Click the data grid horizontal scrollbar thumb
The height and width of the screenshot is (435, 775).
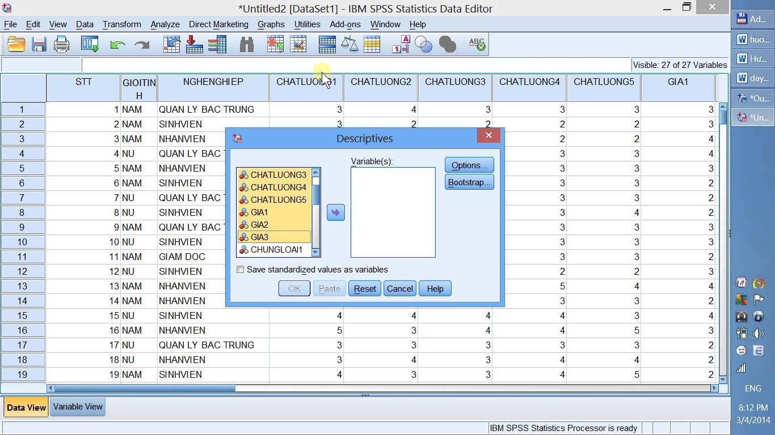pyautogui.click(x=145, y=388)
